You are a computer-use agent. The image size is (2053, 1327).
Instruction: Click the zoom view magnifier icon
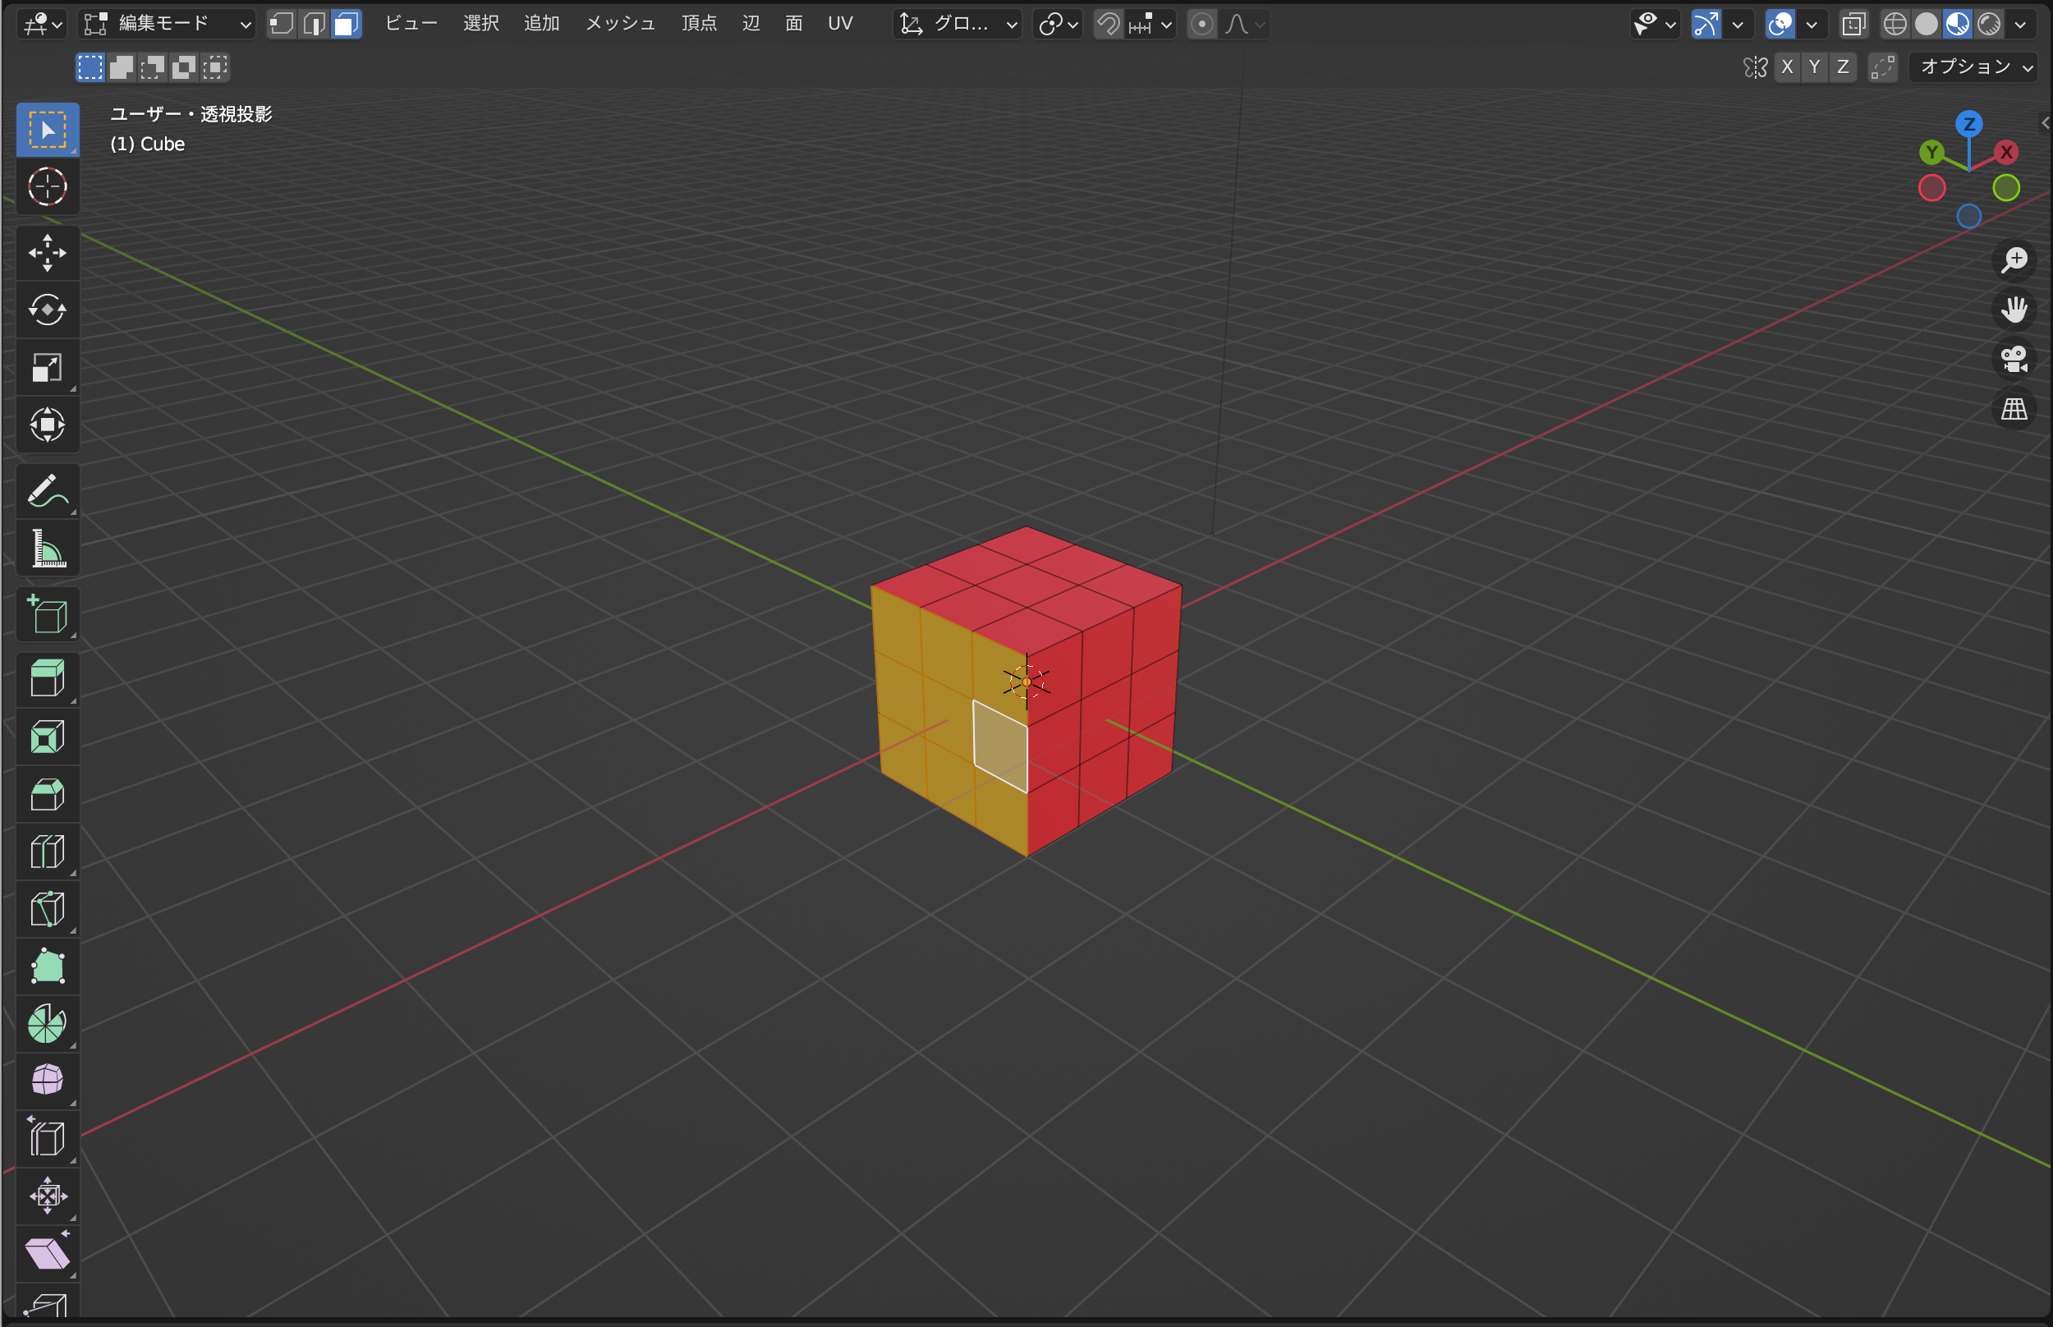[2014, 260]
